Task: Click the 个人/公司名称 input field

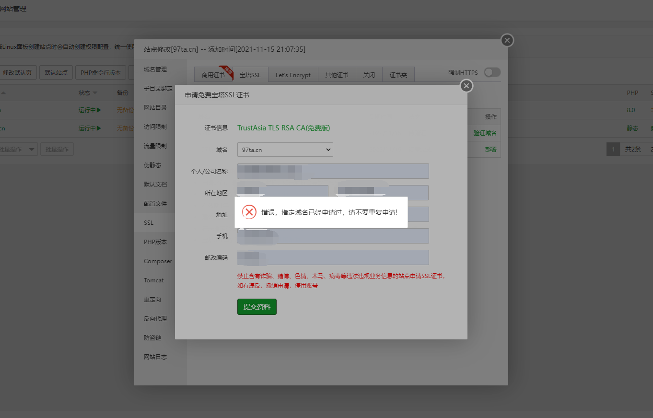Action: click(x=333, y=171)
